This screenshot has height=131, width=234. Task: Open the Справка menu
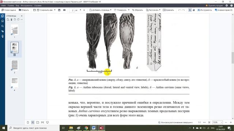coord(38,5)
